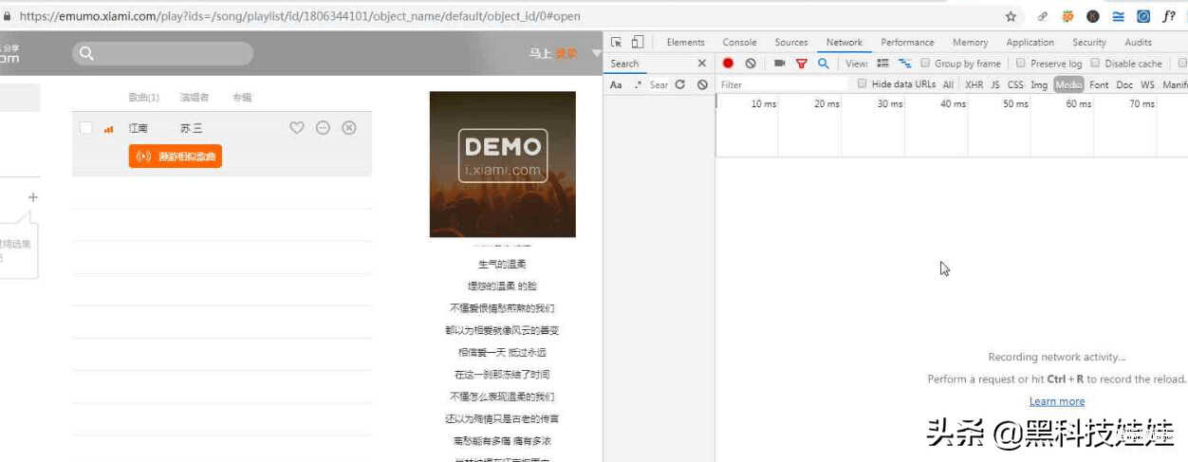The image size is (1188, 462).
Task: Tick the Hide data URLs checkbox
Action: pos(862,84)
